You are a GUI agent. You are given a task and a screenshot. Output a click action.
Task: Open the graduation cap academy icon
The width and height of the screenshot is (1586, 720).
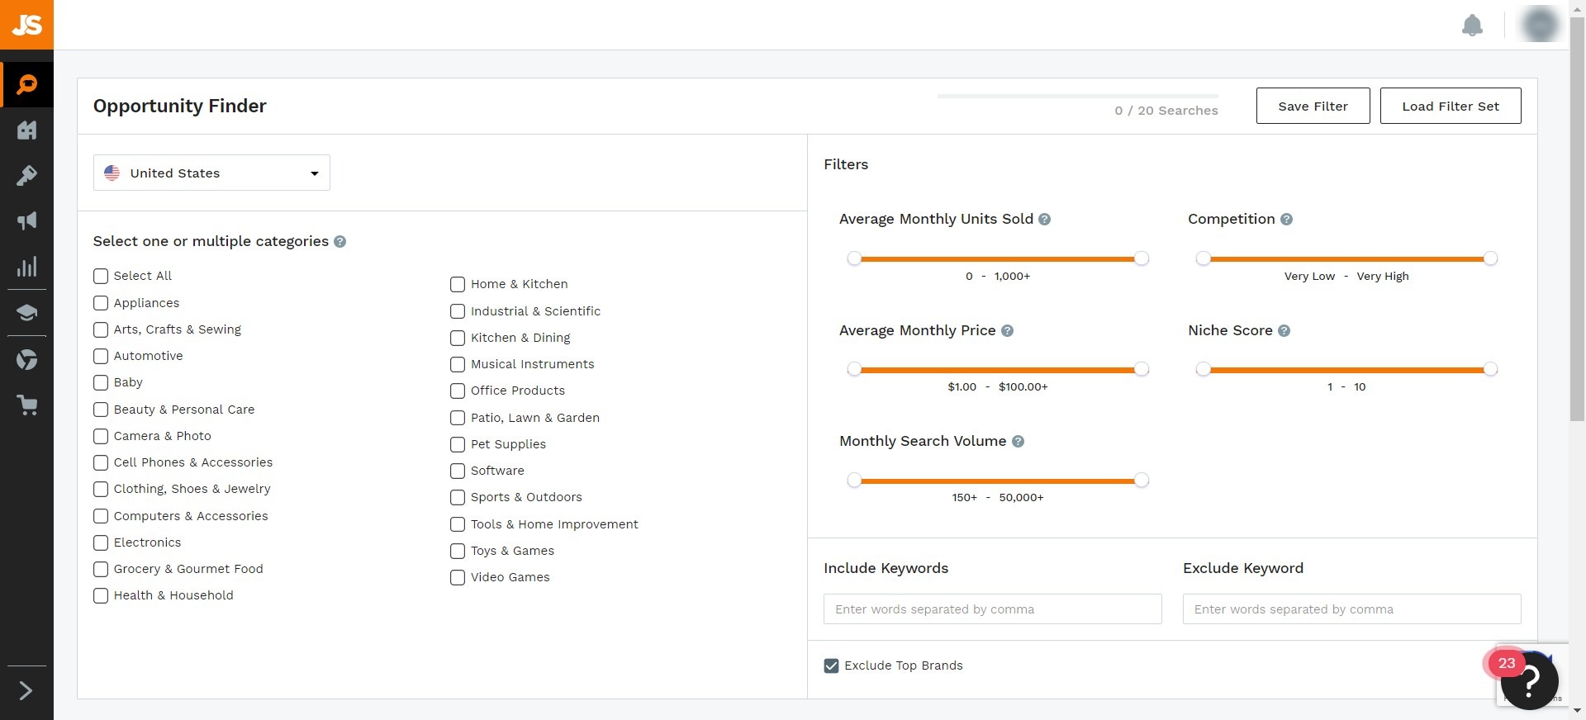coord(27,313)
